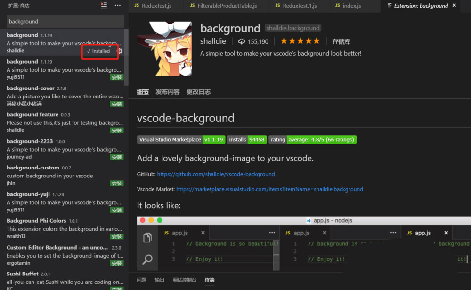
Task: Switch to the 发布内容 tab
Action: (169, 92)
